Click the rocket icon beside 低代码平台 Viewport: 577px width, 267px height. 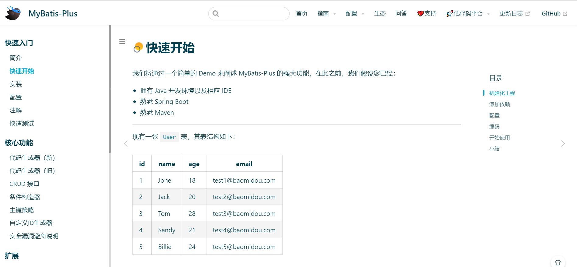click(x=450, y=14)
